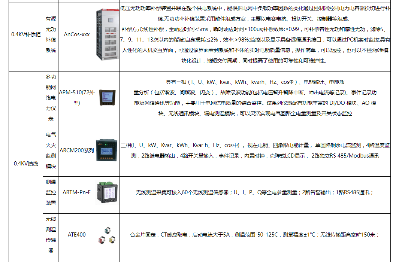Click the APM-510 power meter image

[107, 98]
